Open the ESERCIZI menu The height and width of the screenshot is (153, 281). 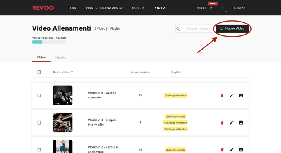tap(139, 8)
